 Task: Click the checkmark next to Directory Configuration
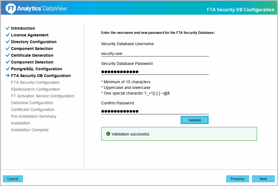pyautogui.click(x=8, y=42)
